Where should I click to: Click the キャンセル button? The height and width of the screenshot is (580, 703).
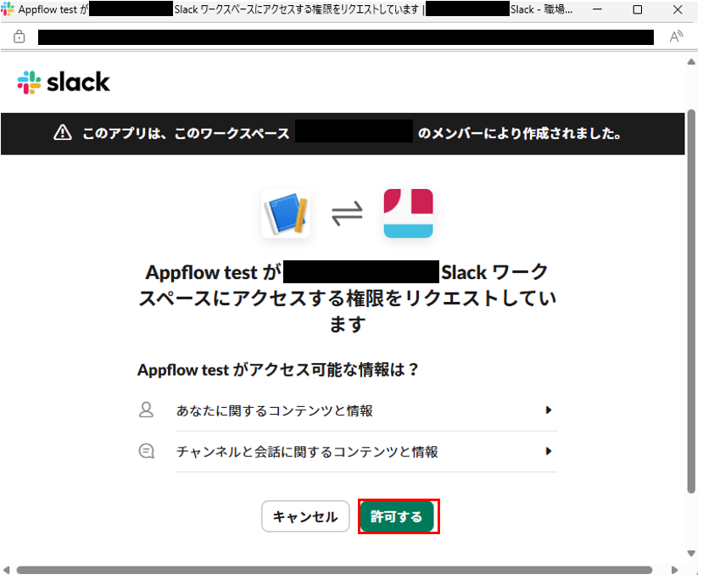(305, 516)
